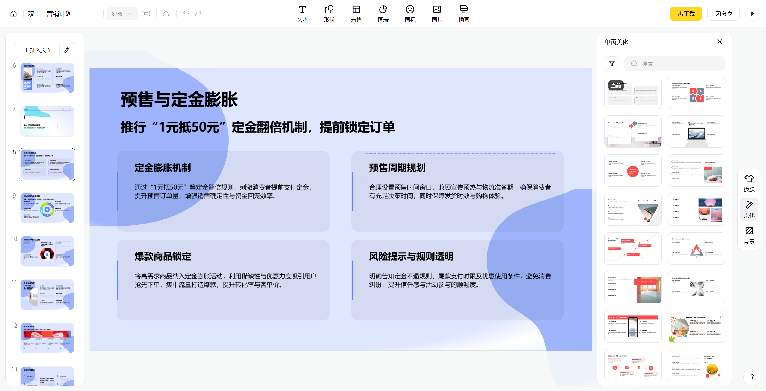
Task: Click the yellow 下载 download button
Action: (x=685, y=14)
